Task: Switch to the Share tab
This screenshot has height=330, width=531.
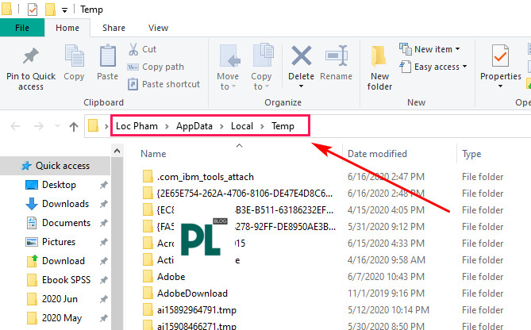Action: pyautogui.click(x=114, y=28)
